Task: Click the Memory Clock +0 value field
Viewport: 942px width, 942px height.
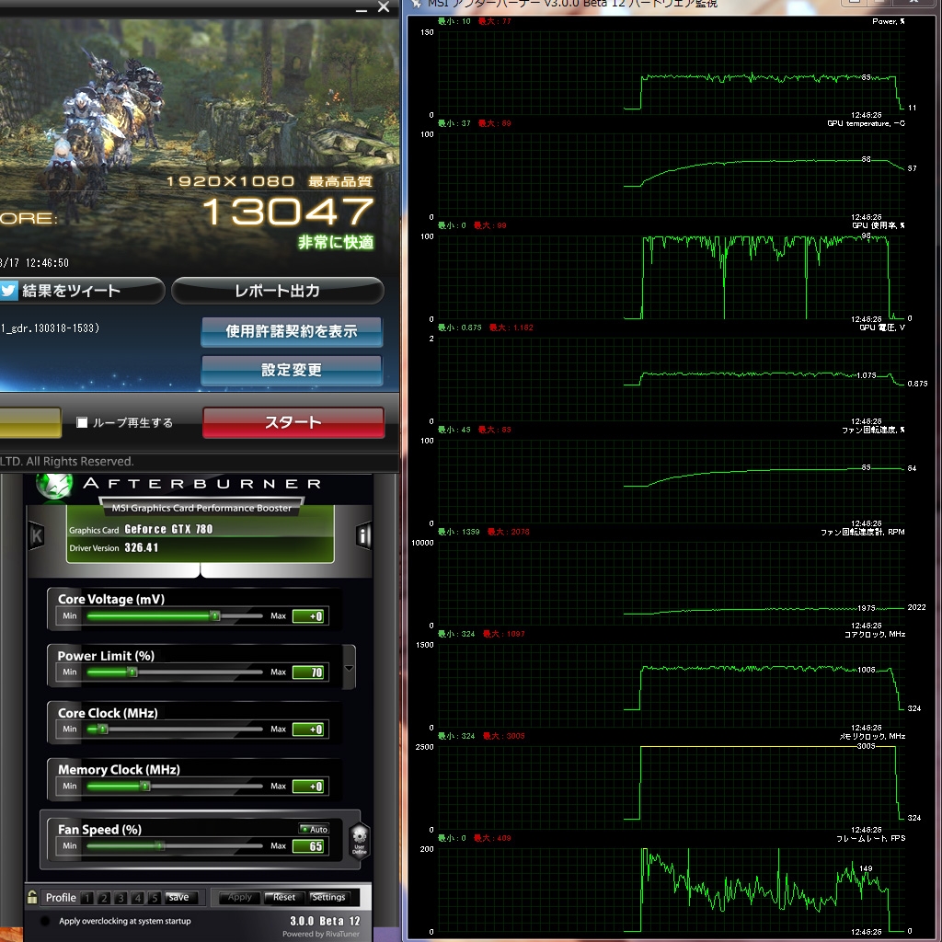Action: point(309,786)
